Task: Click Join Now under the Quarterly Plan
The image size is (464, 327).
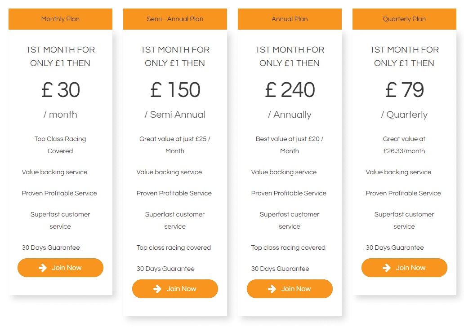Action: [404, 267]
